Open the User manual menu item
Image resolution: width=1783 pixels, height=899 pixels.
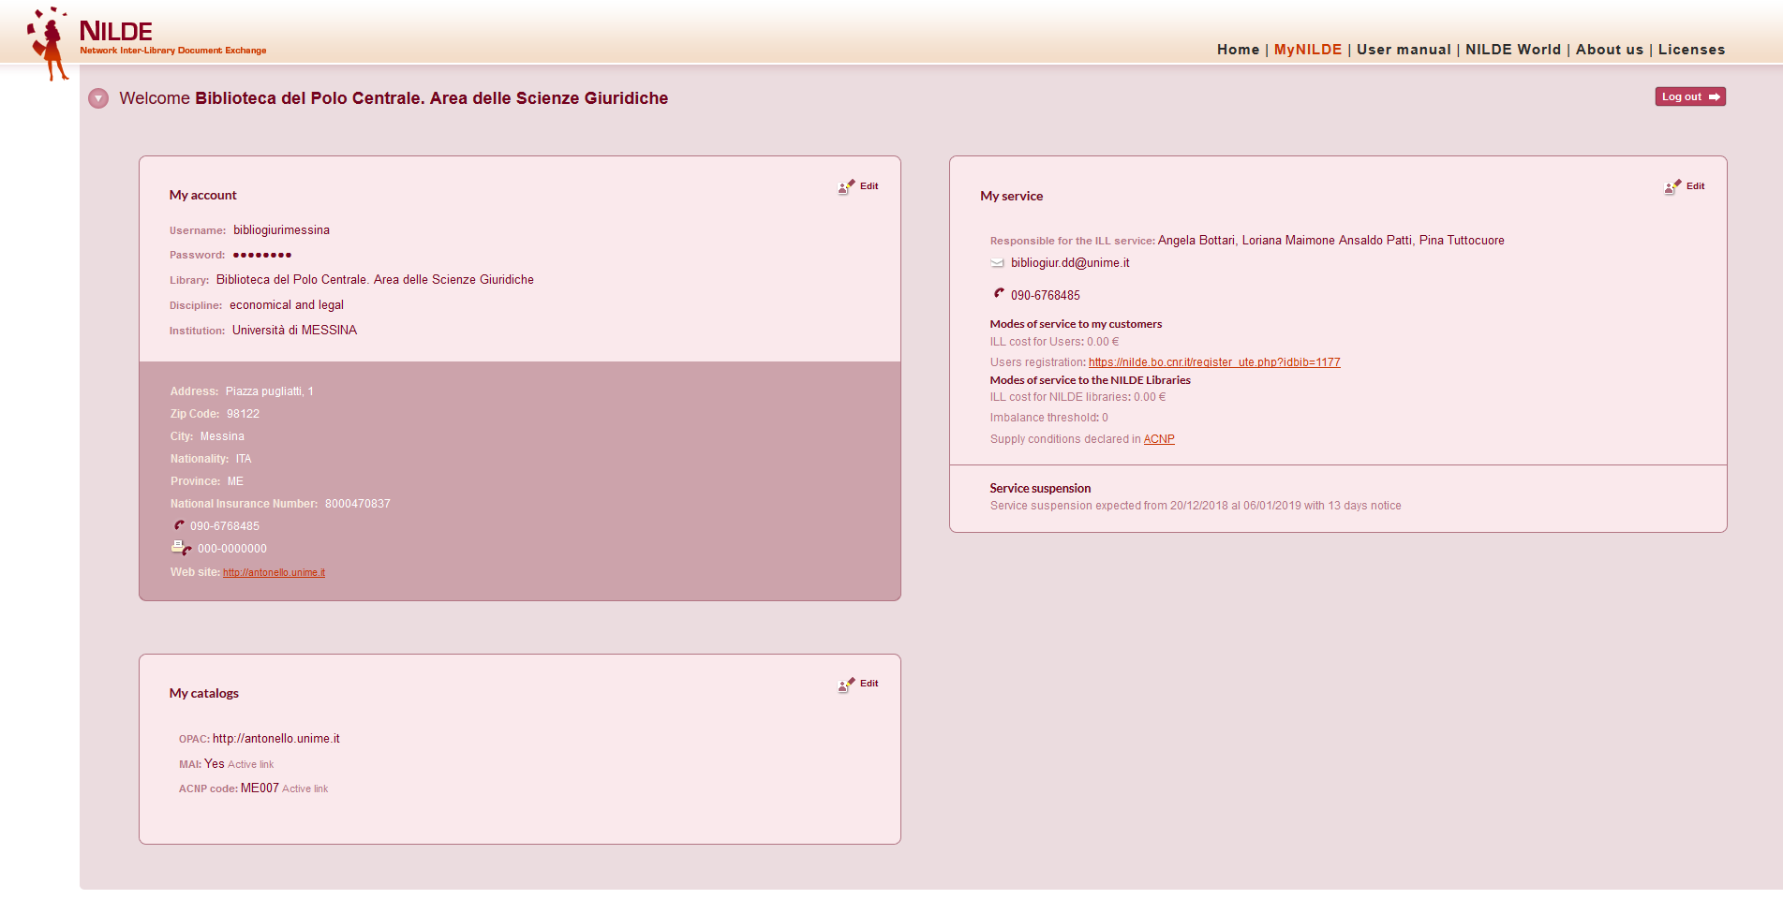[1404, 50]
